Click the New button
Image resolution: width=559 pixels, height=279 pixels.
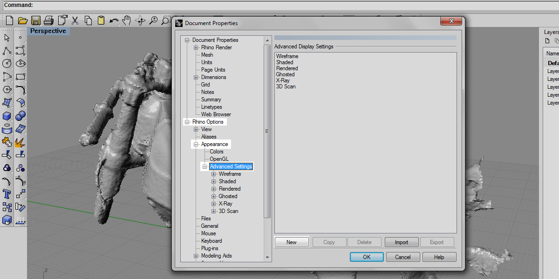(292, 242)
